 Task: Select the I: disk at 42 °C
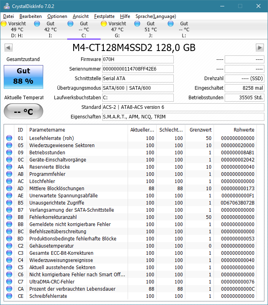(x=50, y=30)
